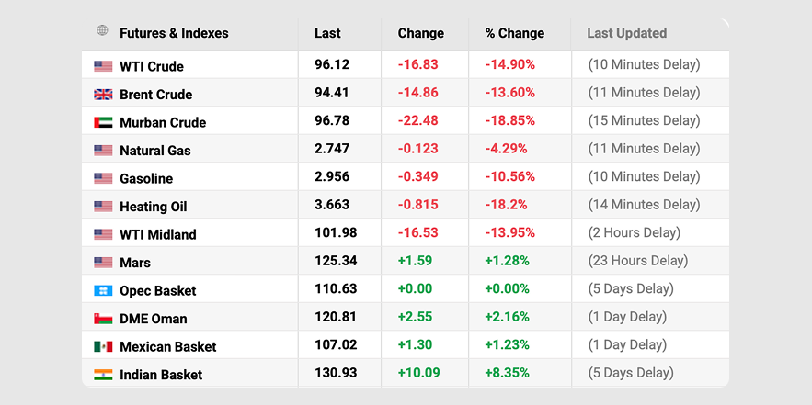812x405 pixels.
Task: Click the US flag beside WTI Crude
Action: [103, 66]
